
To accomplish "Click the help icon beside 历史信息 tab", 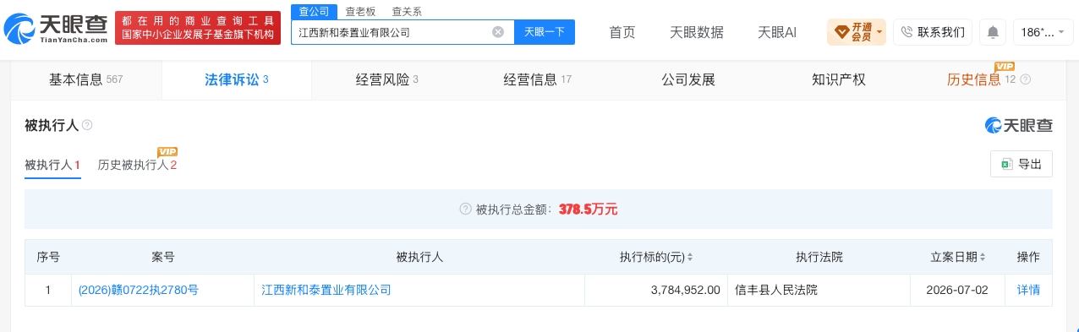I will tap(1026, 79).
